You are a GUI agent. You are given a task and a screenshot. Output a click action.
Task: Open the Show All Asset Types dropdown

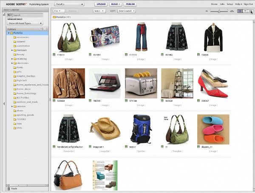[25, 23]
